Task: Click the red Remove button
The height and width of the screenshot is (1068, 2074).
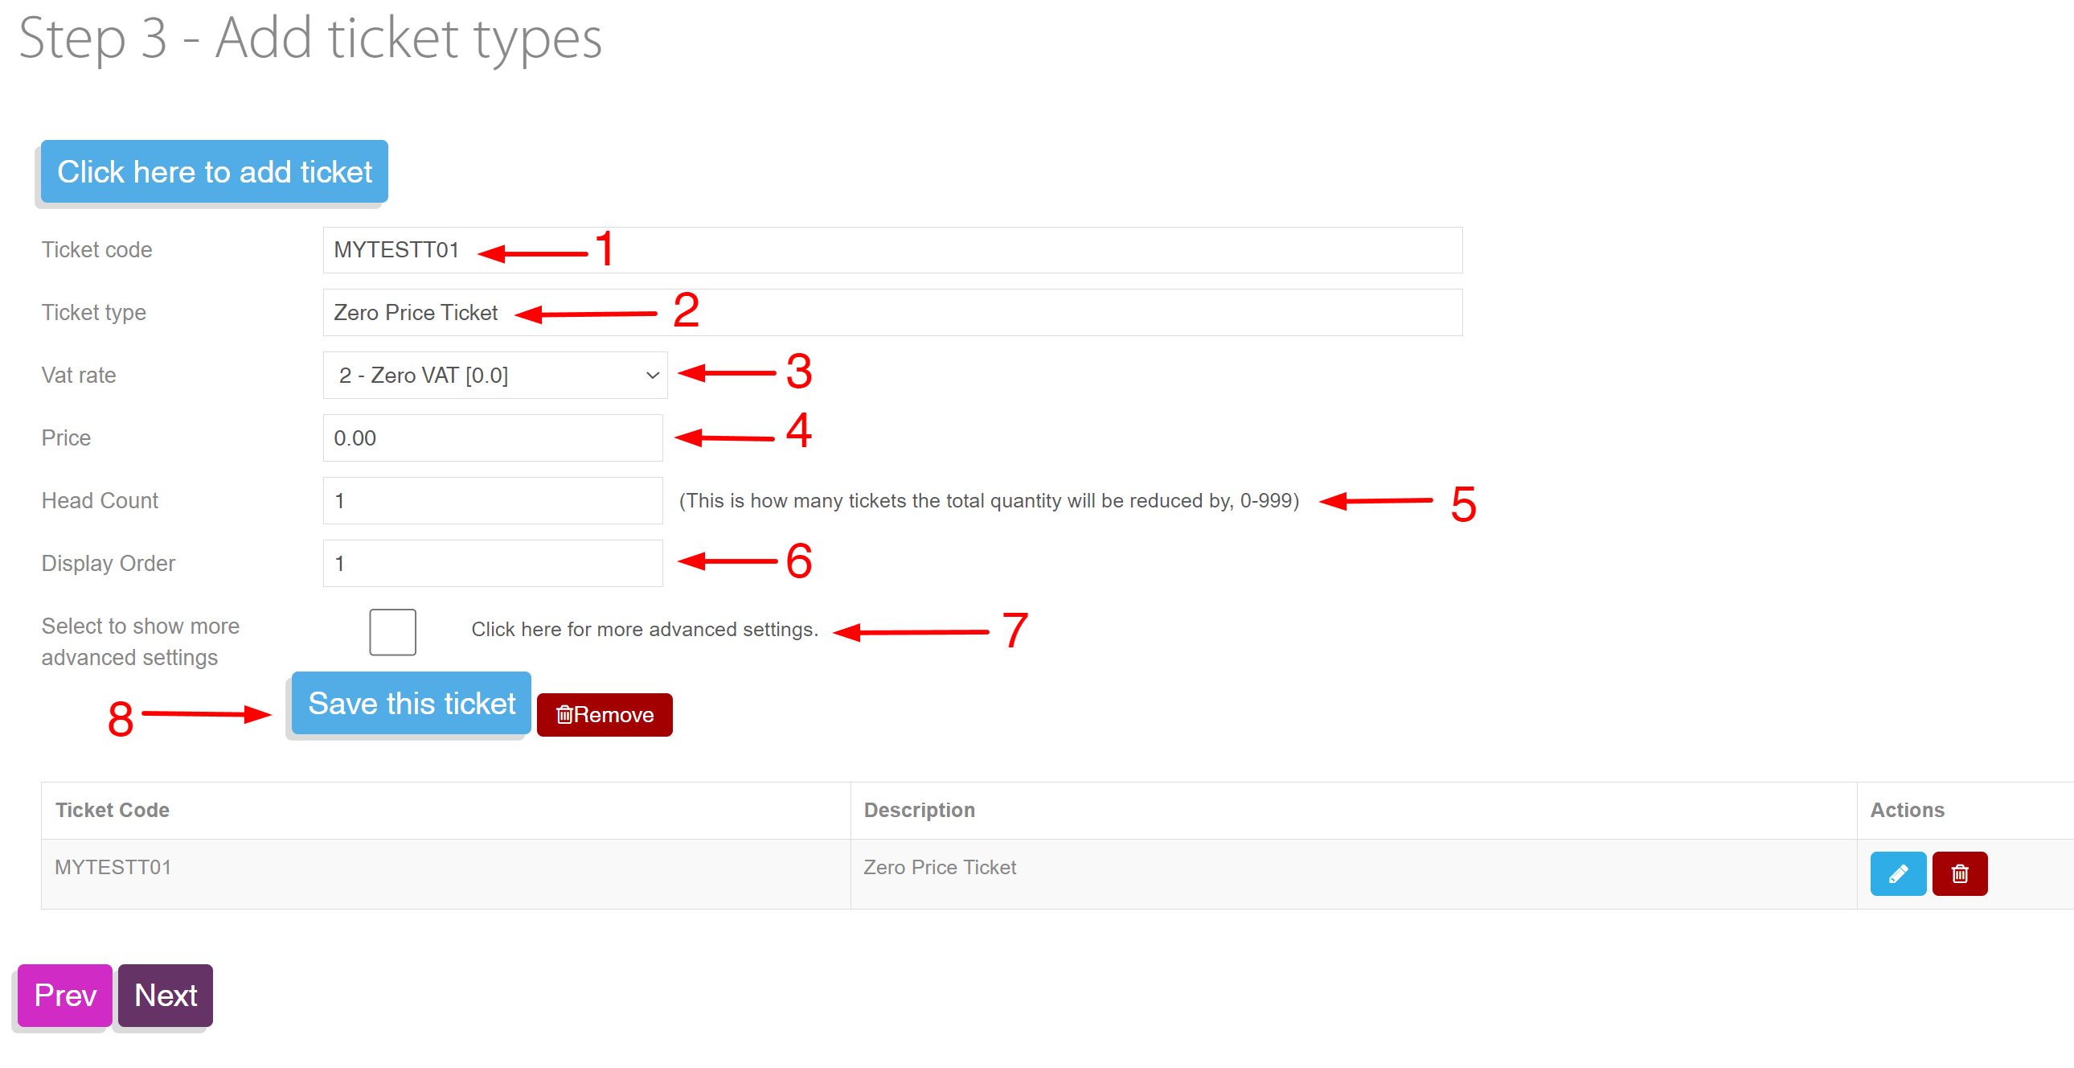Action: coord(604,714)
